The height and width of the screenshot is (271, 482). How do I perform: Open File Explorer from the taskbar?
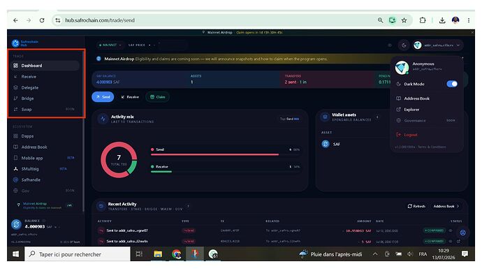click(x=158, y=254)
